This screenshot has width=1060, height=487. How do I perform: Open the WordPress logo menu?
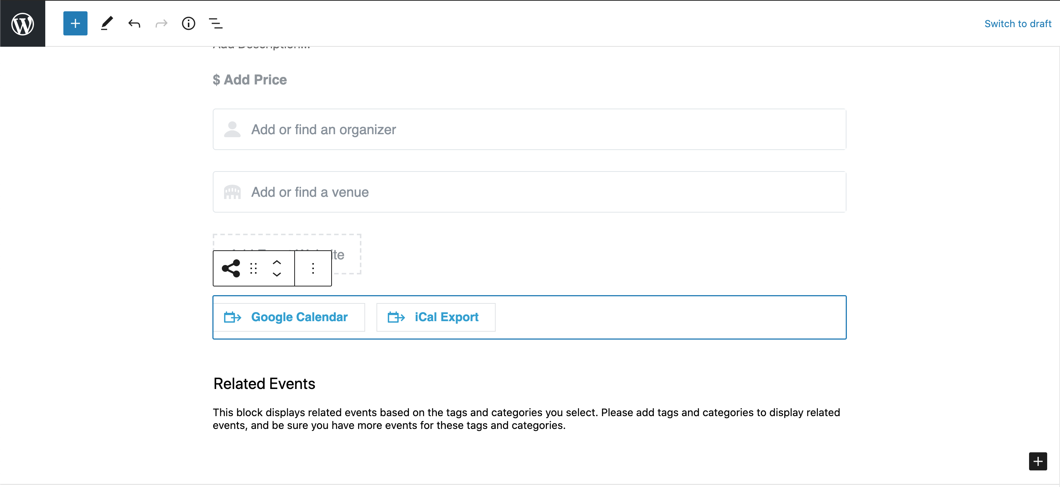23,23
